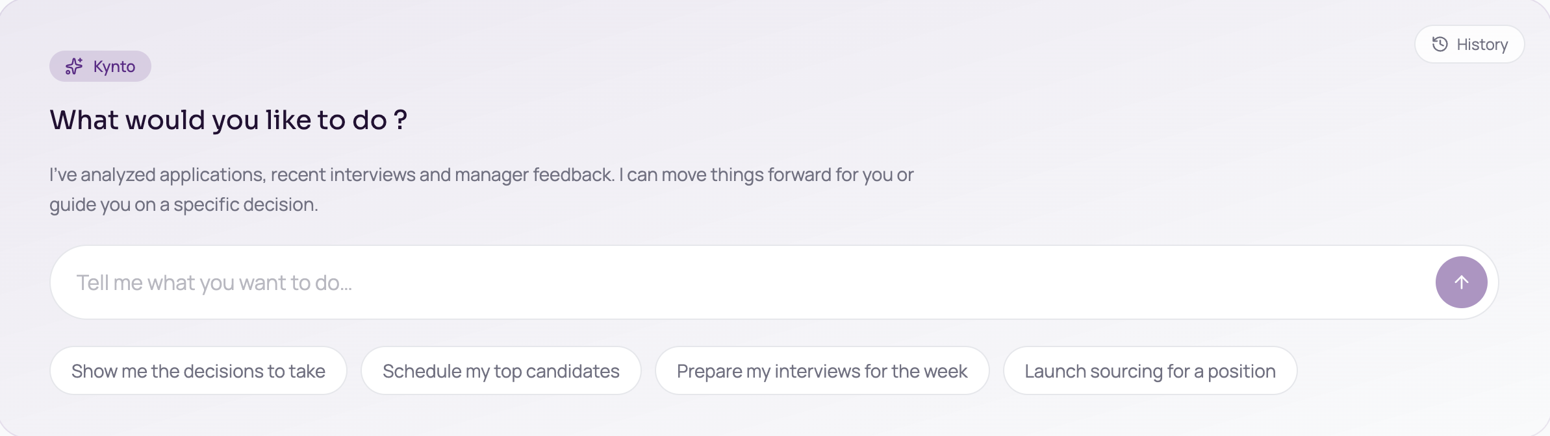The image size is (1550, 436).
Task: Click the question mark ending the heading
Action: click(400, 120)
